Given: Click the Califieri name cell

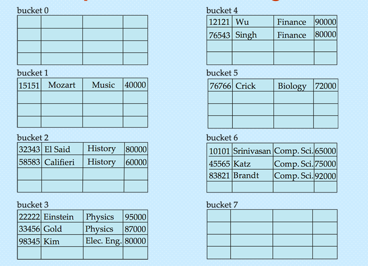Looking at the screenshot, I should coord(59,162).
